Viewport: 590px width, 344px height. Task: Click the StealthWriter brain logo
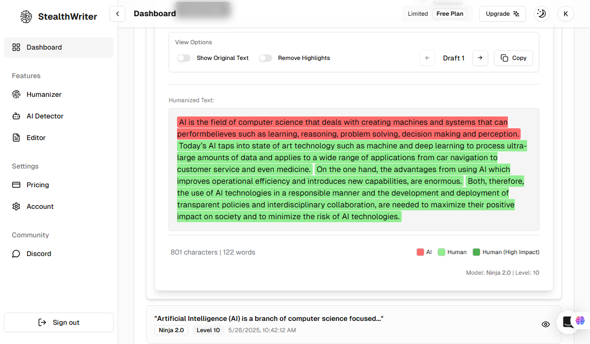[x=26, y=17]
